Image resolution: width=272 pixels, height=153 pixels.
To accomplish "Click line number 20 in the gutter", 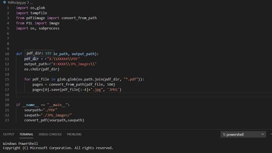I will [7, 105].
